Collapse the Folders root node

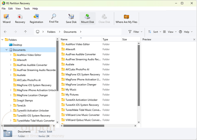2,40
